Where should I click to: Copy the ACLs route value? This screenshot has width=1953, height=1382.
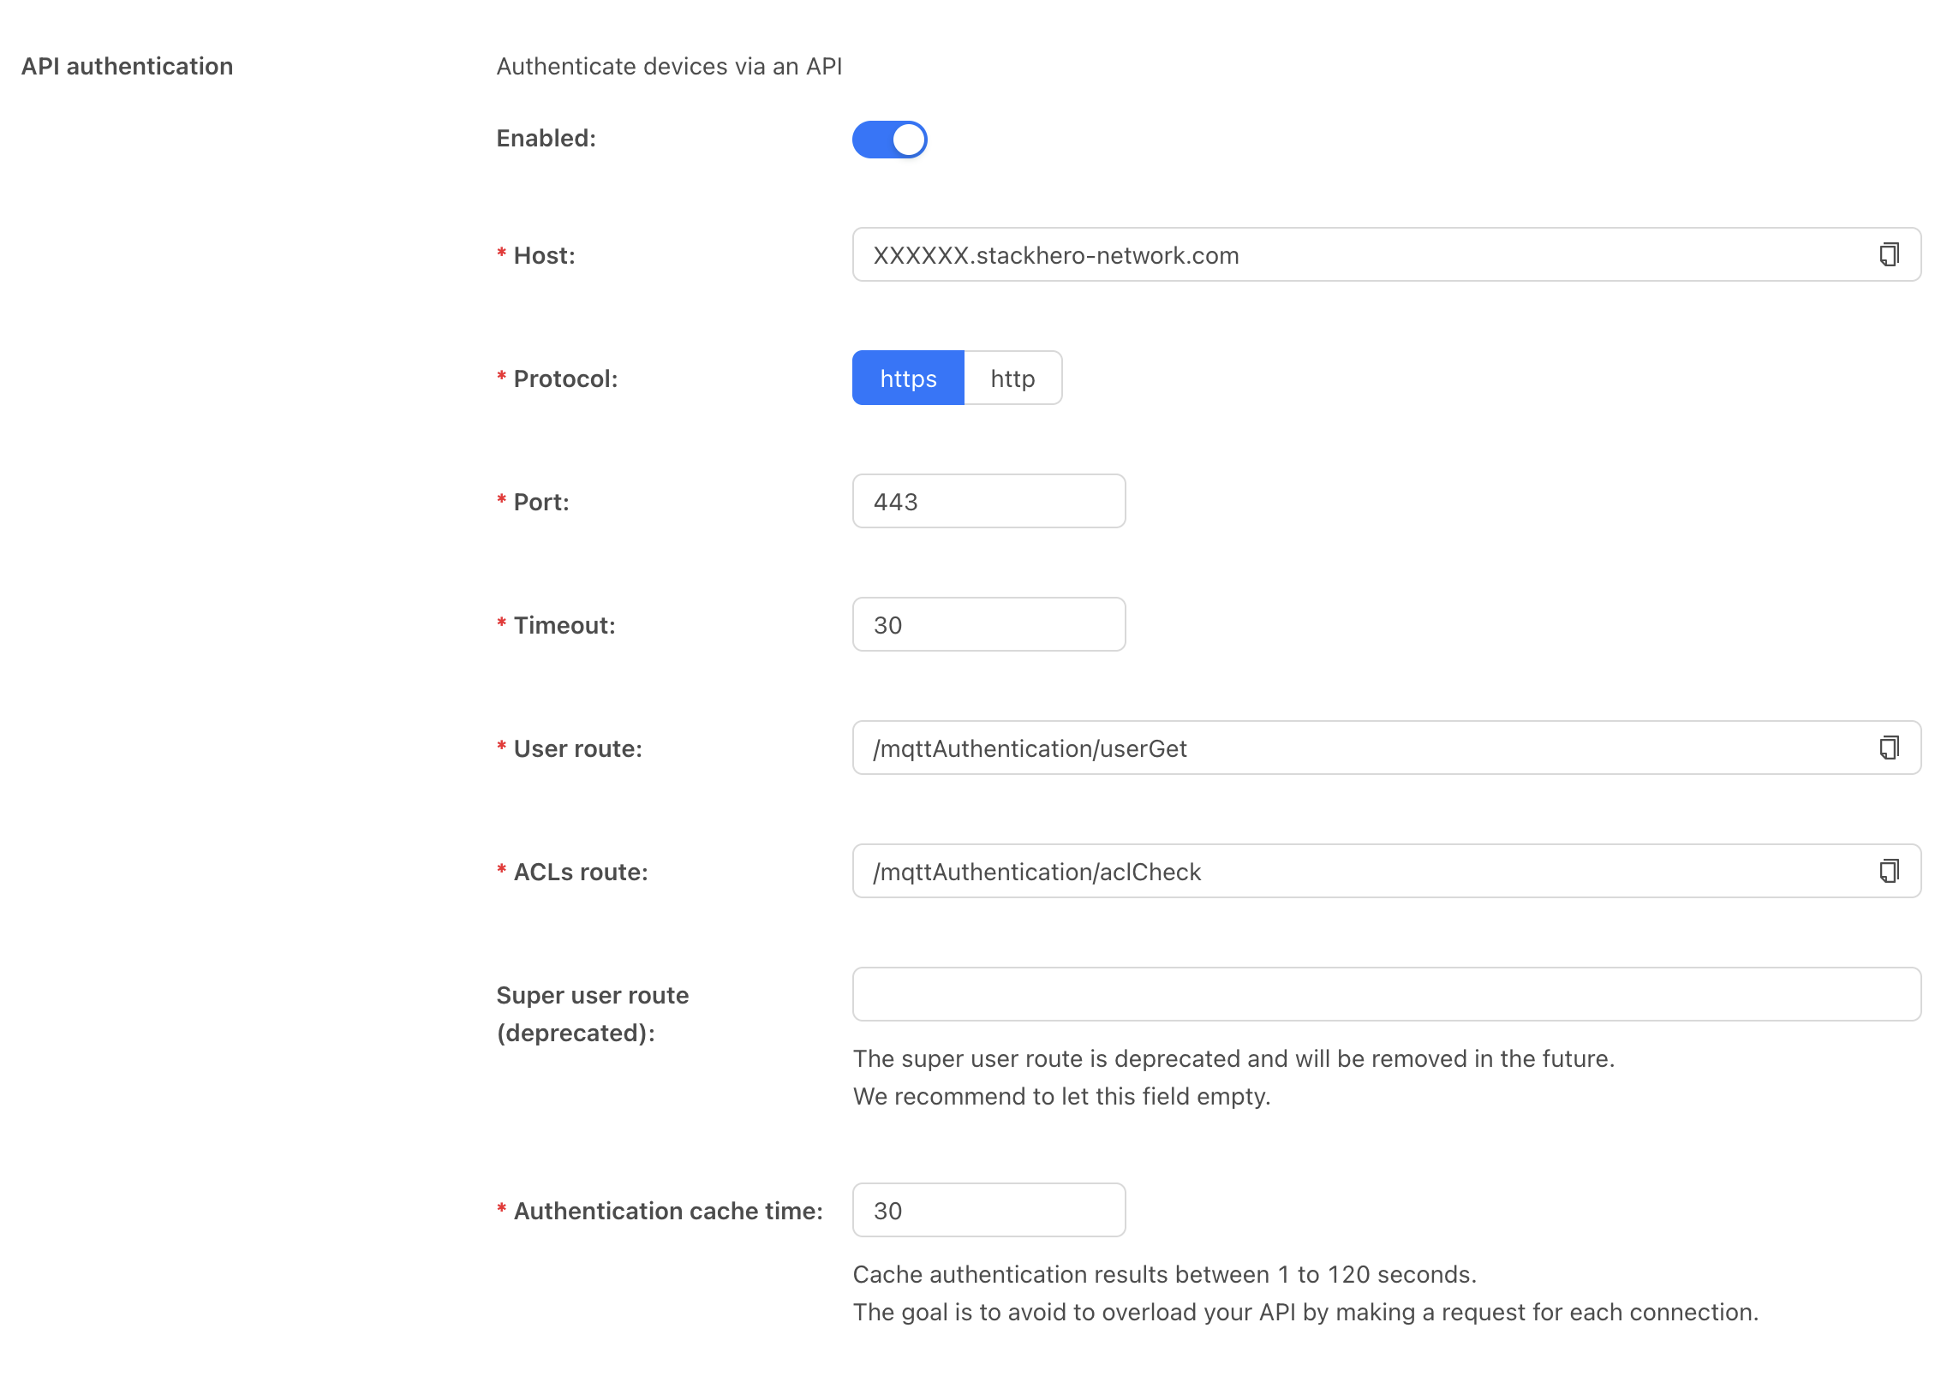1889,871
